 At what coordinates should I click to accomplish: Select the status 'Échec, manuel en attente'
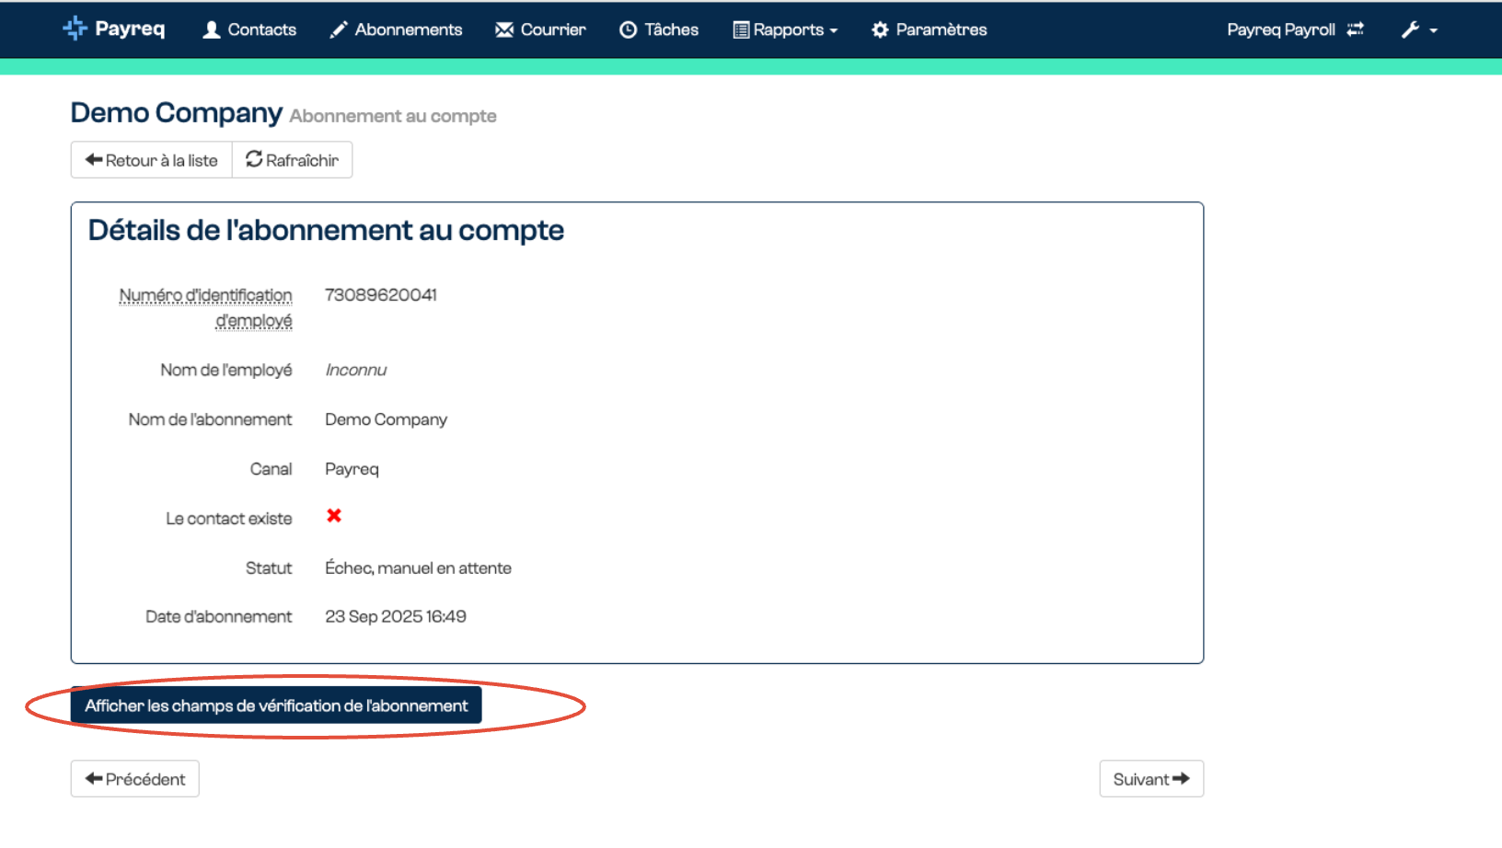coord(418,568)
